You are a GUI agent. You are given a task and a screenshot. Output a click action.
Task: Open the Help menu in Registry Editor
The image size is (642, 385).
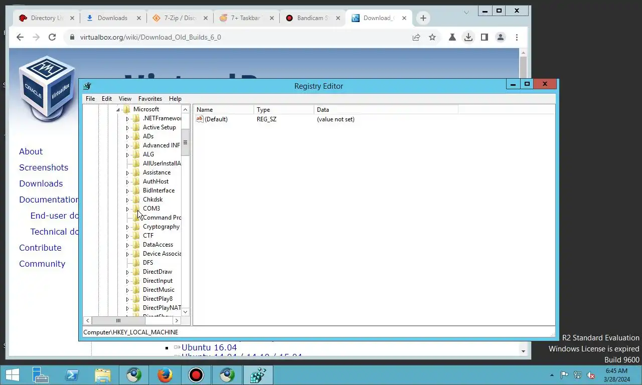(175, 99)
